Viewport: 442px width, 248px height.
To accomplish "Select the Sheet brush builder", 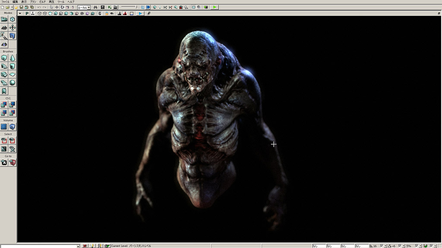I will pos(13,74).
